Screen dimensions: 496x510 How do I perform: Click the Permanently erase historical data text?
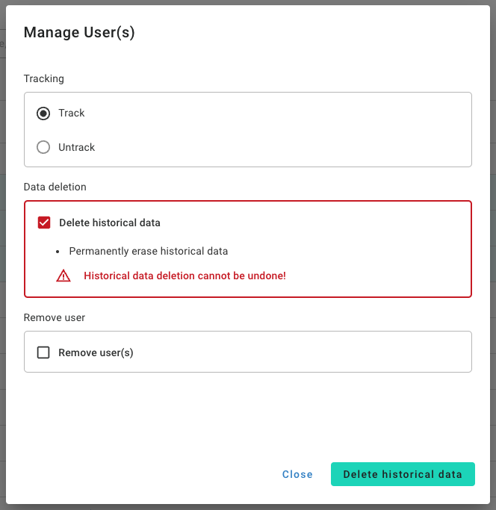click(149, 251)
